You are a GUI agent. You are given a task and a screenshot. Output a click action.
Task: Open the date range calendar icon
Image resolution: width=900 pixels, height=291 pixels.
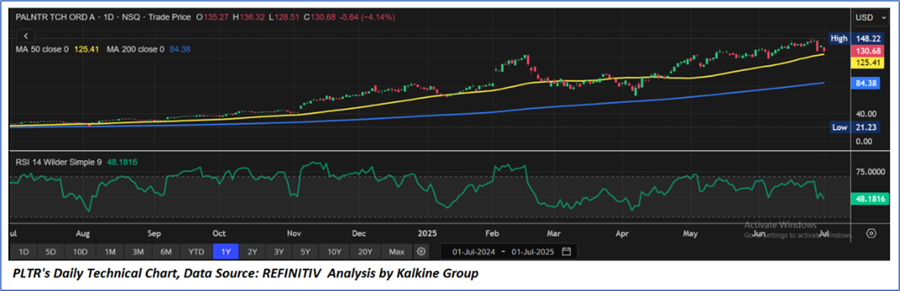[566, 252]
